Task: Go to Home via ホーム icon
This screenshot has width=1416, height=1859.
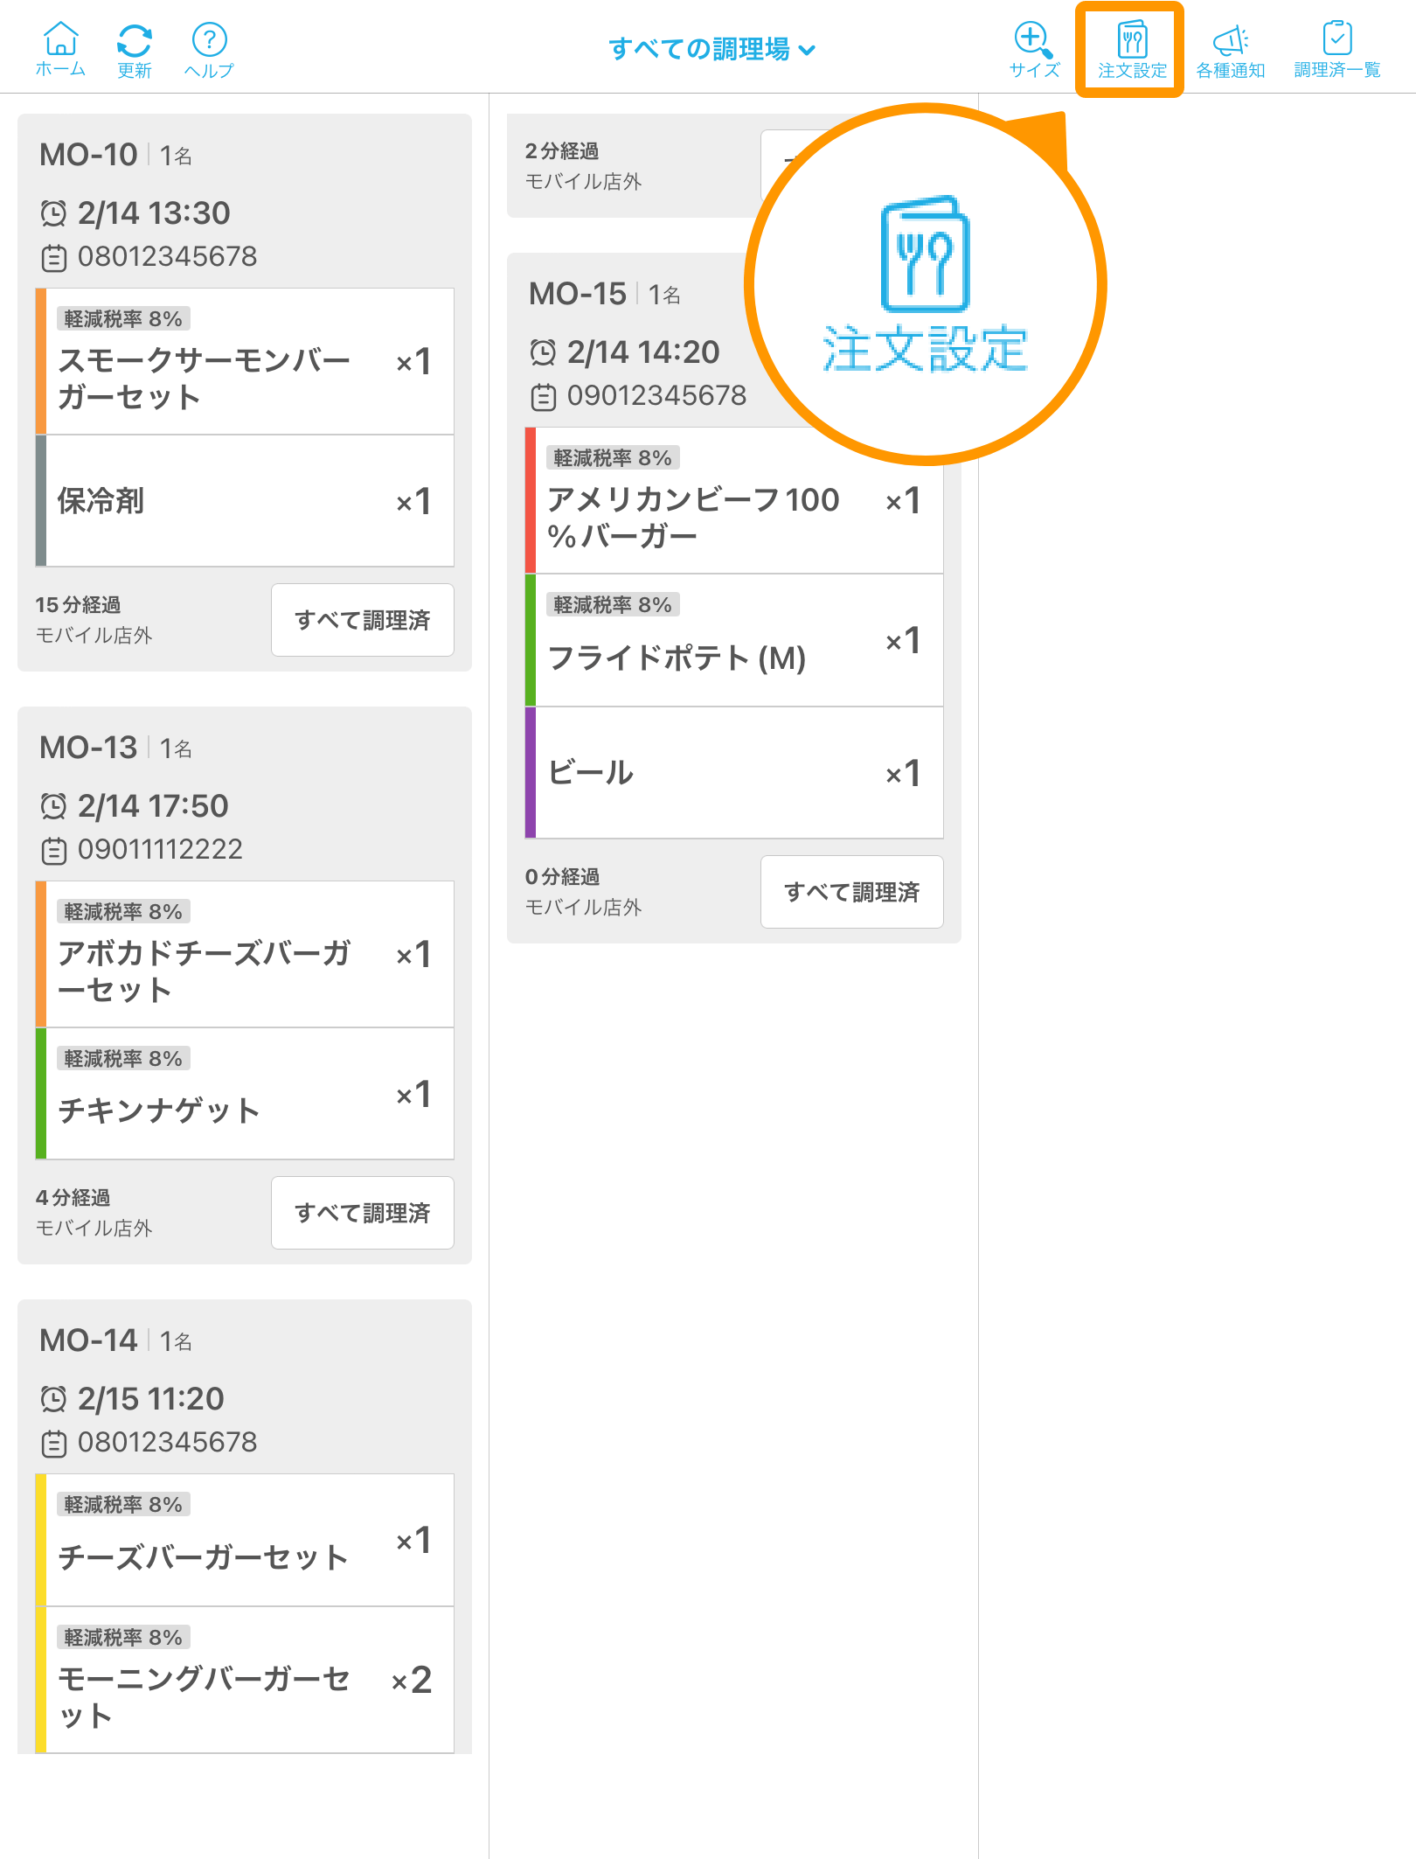Action: click(60, 49)
